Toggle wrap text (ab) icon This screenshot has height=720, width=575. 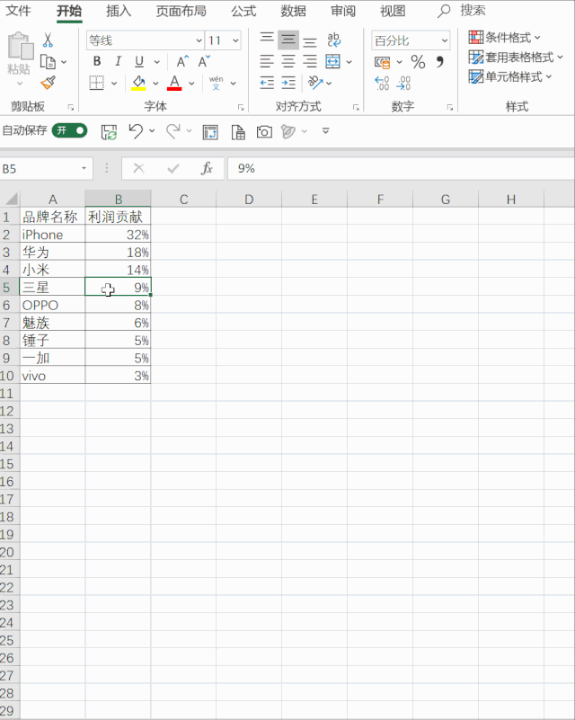334,40
